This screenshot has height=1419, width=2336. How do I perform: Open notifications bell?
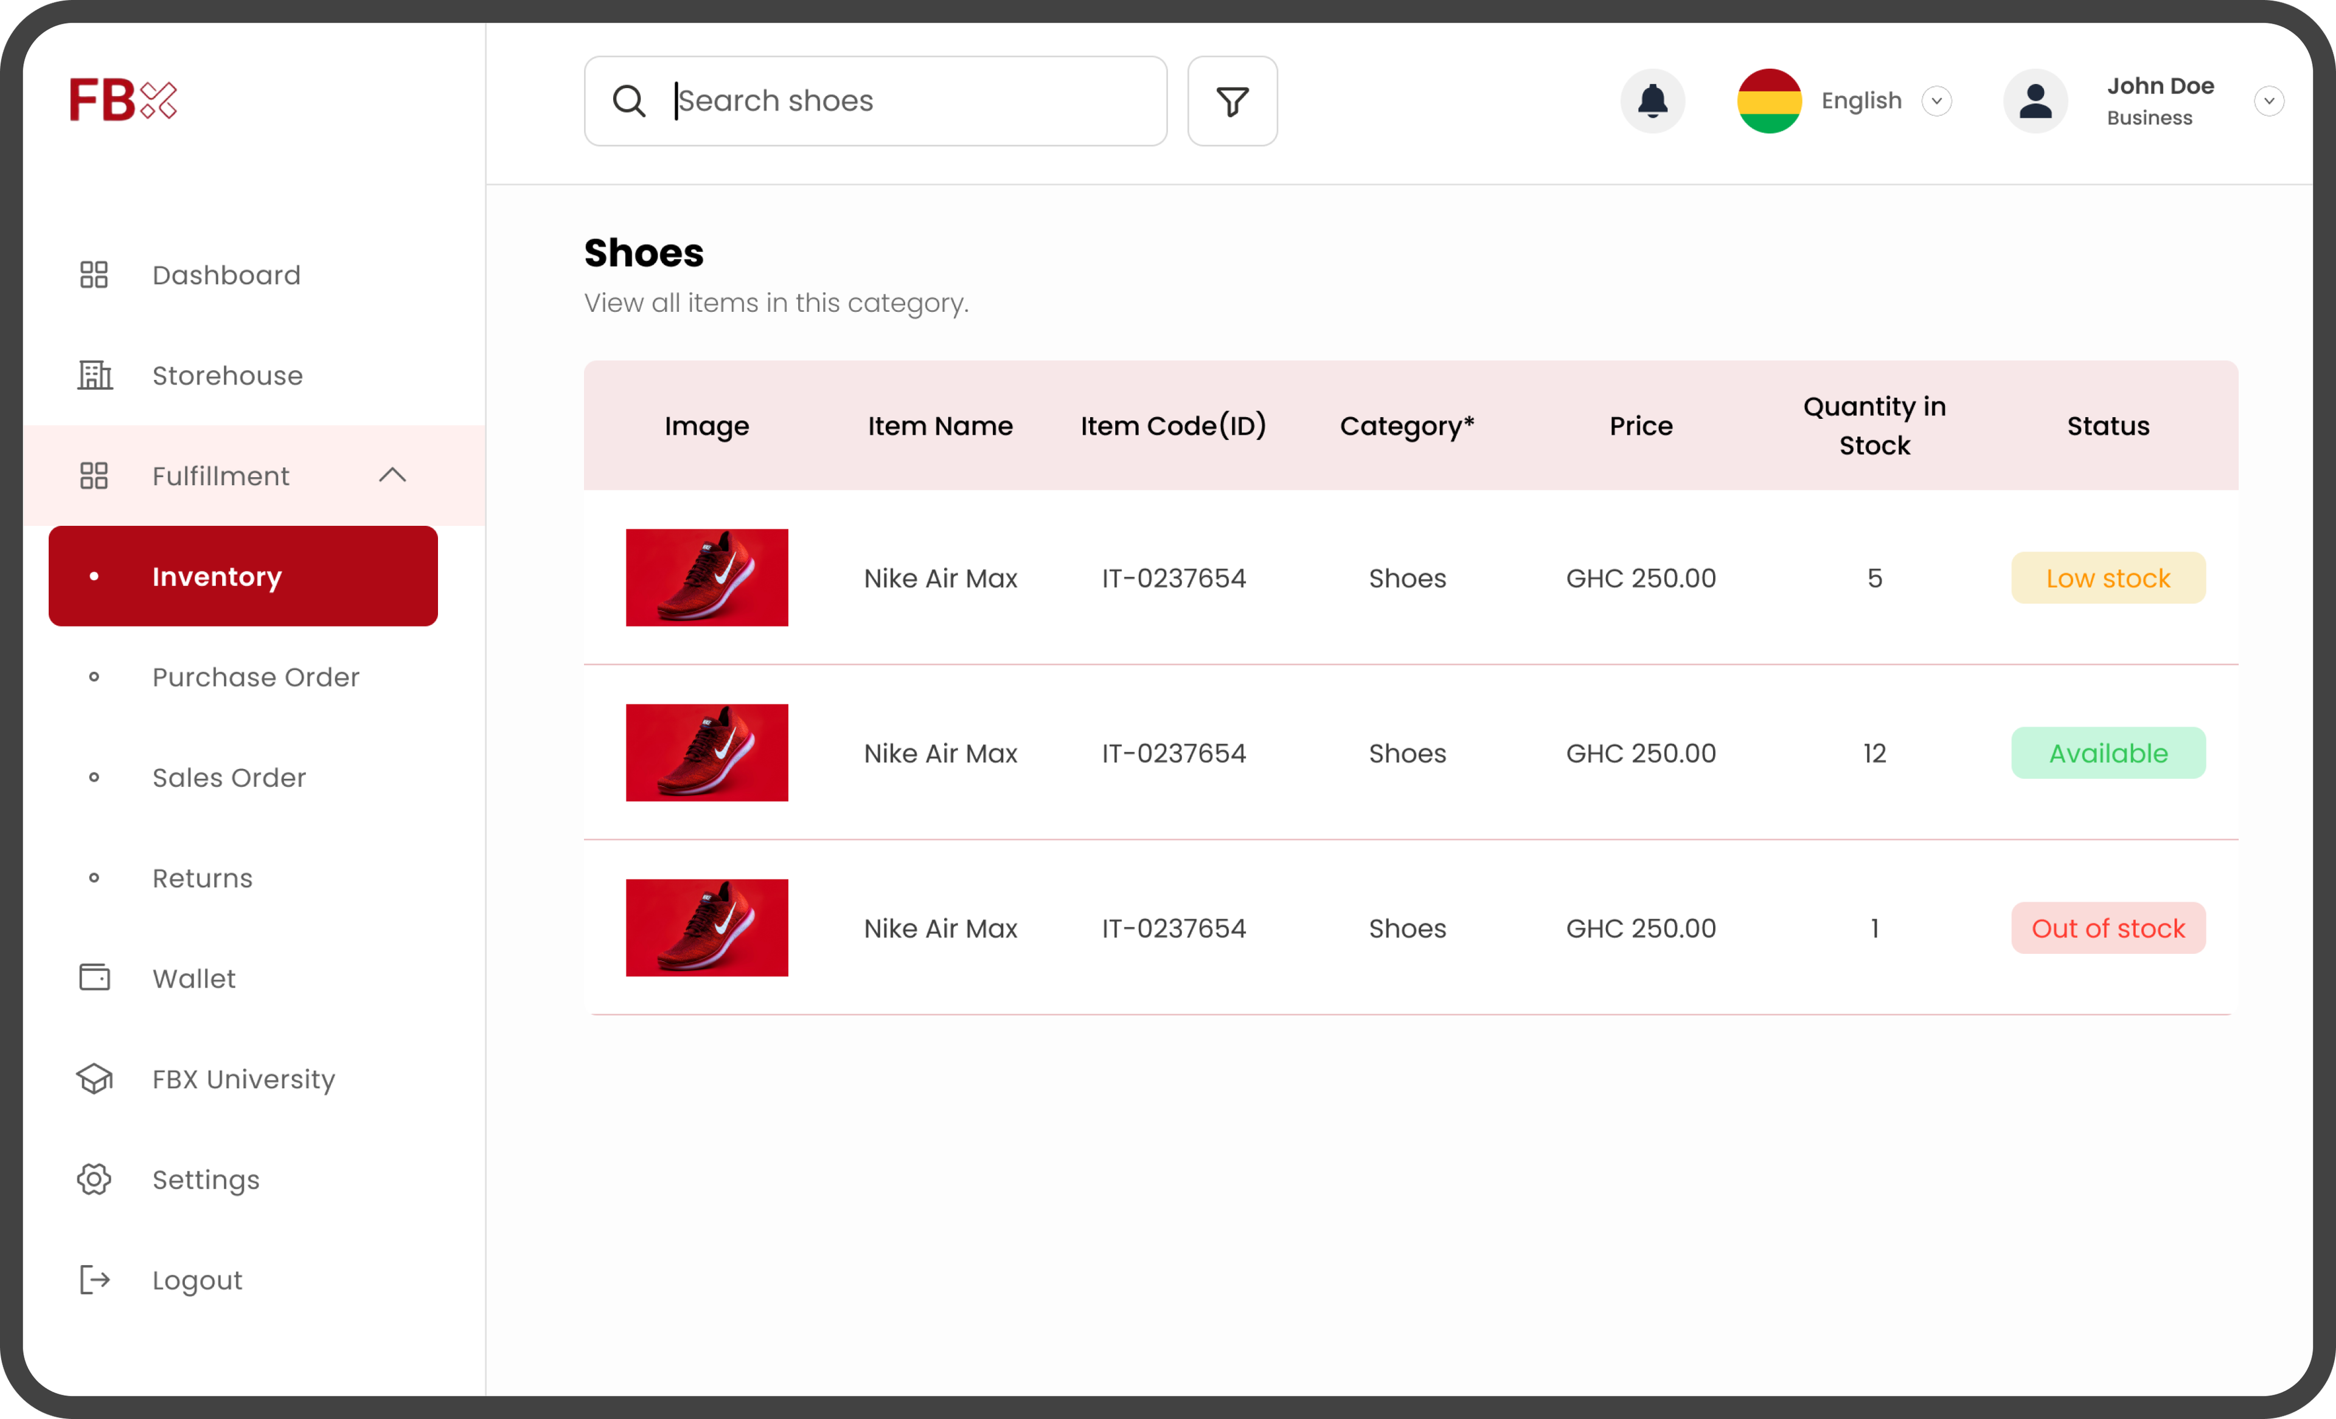click(1652, 102)
